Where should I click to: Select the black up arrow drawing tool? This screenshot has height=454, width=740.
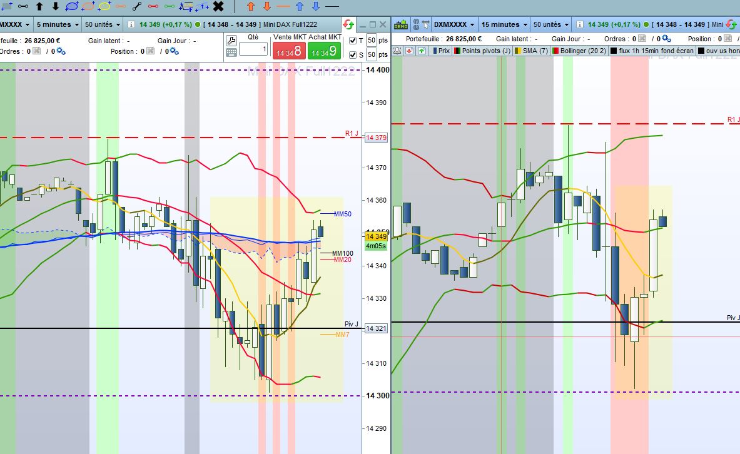tap(39, 7)
